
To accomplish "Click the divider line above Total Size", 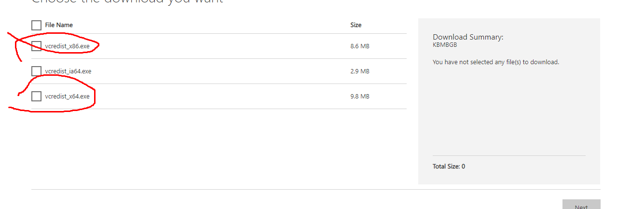I will pos(509,156).
